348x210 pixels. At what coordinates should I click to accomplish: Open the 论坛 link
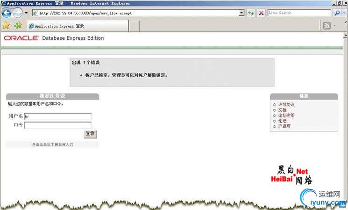[282, 121]
